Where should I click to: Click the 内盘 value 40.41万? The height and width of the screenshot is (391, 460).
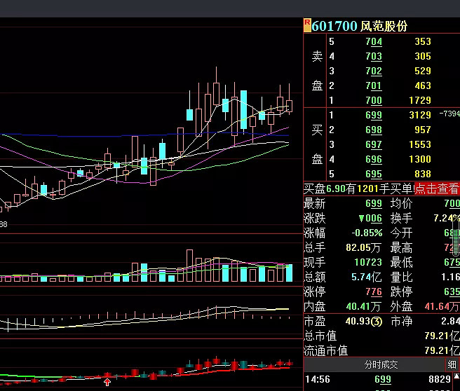(x=363, y=307)
